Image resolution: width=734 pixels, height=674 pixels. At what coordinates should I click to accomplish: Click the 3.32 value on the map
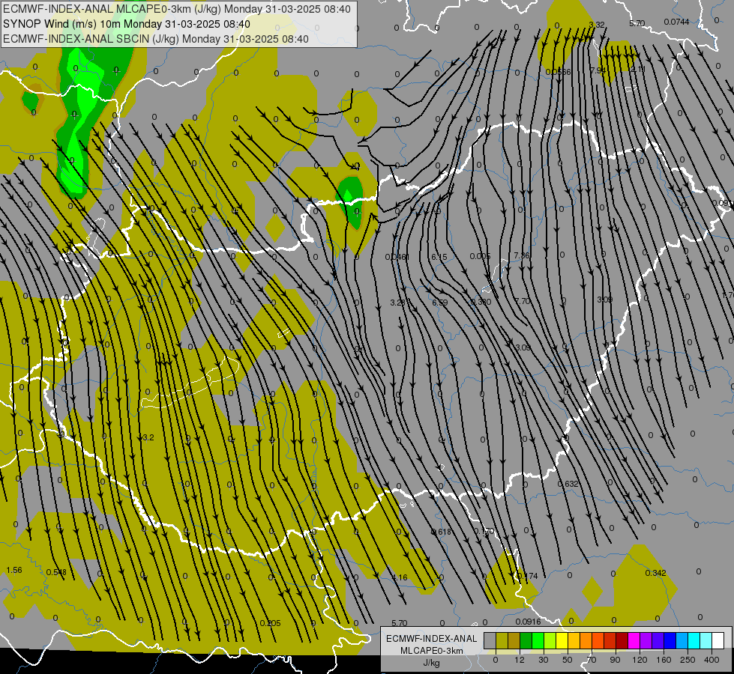point(597,25)
